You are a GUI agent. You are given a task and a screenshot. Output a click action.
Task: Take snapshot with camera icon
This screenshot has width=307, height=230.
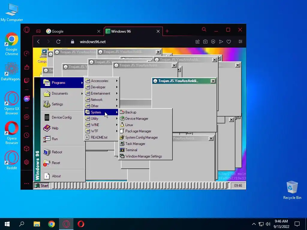(x=205, y=41)
